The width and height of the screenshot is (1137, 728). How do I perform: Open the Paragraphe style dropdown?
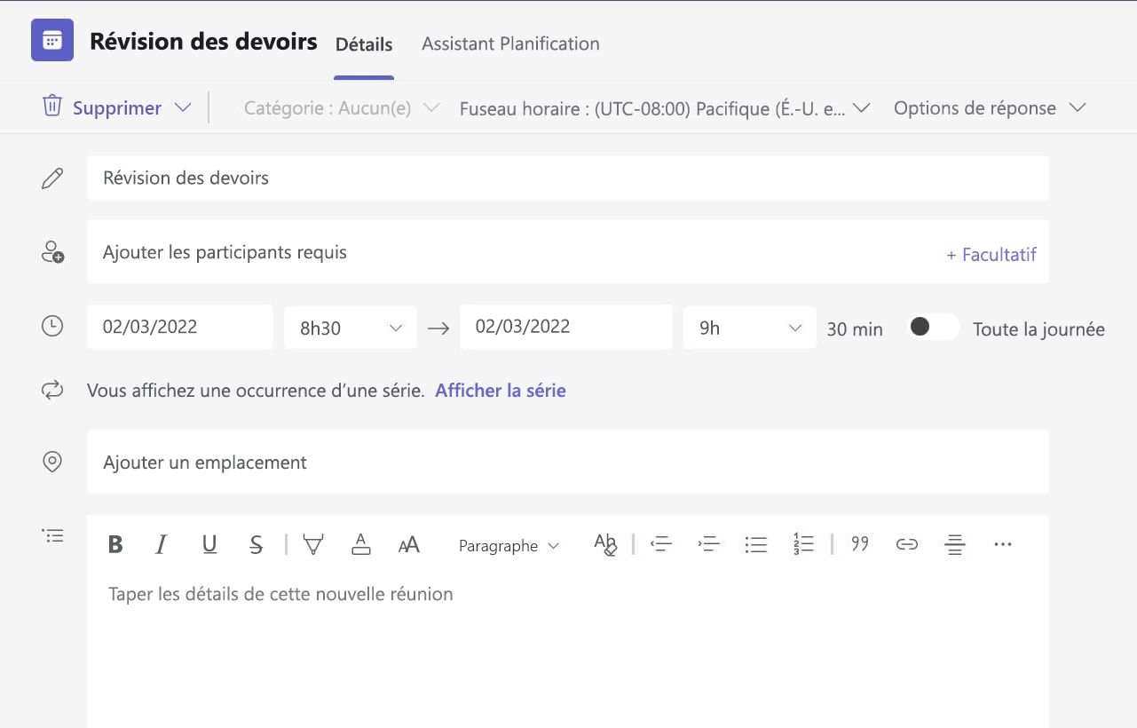509,546
